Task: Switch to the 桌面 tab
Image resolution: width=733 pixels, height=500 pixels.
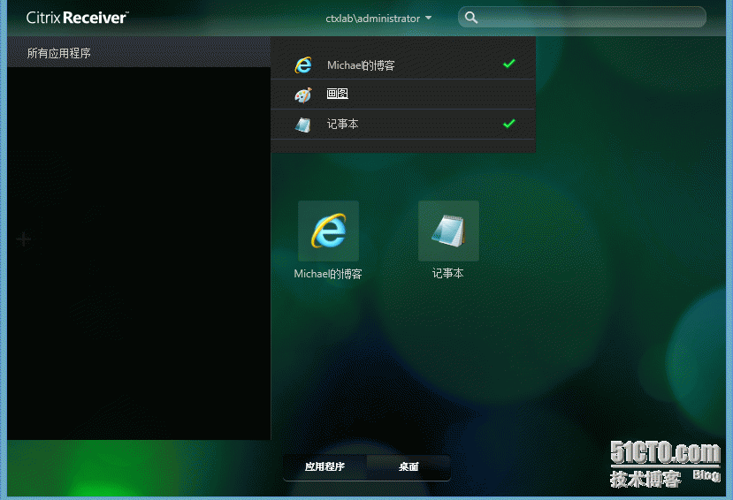Action: [x=408, y=466]
